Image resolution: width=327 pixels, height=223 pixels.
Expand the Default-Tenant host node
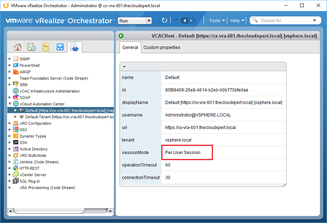point(15,117)
